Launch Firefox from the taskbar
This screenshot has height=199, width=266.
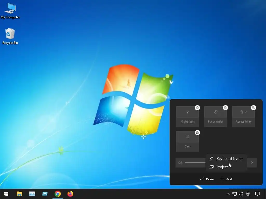[x=70, y=194]
